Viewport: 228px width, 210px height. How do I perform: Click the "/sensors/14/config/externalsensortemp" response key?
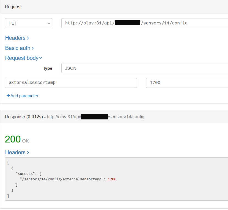(62, 179)
